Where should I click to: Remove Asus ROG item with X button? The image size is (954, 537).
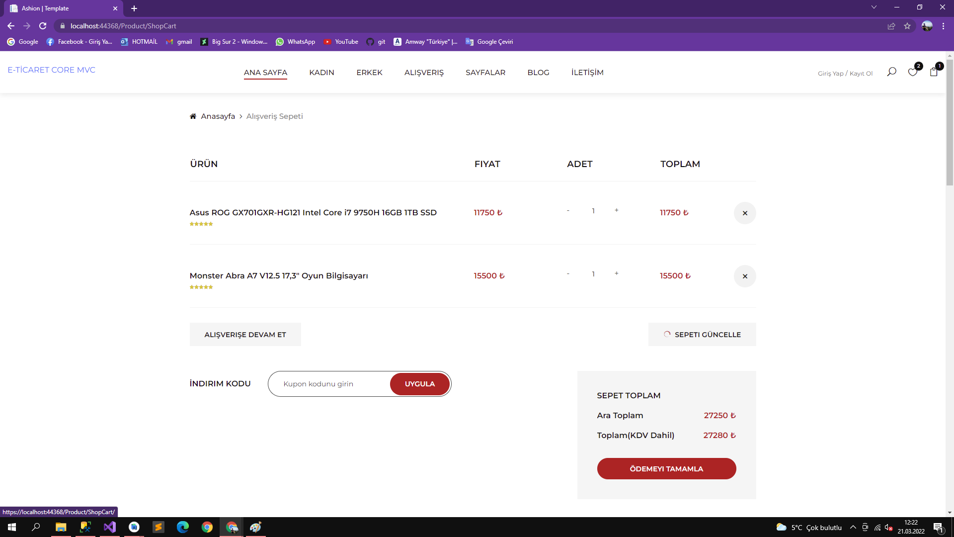(745, 213)
